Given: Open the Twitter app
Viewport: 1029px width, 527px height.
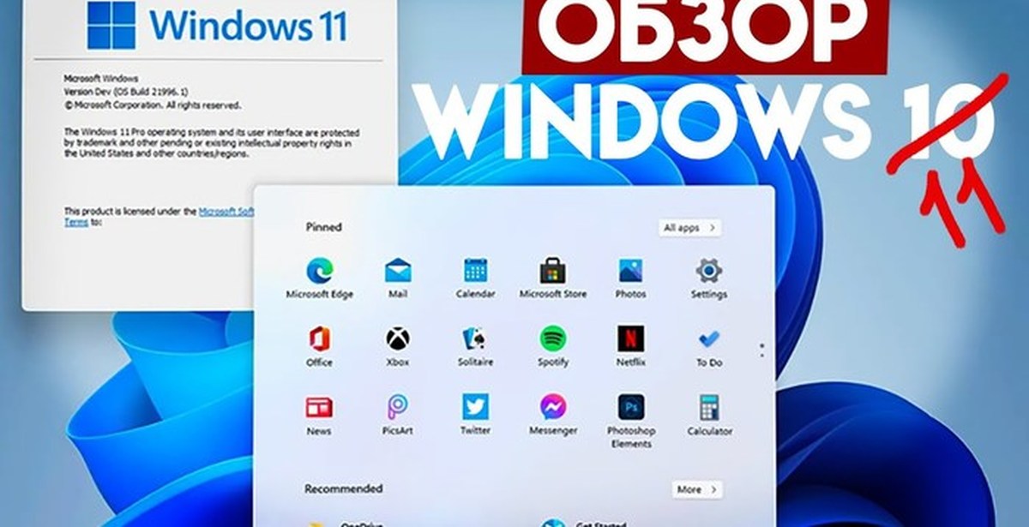Looking at the screenshot, I should 475,407.
